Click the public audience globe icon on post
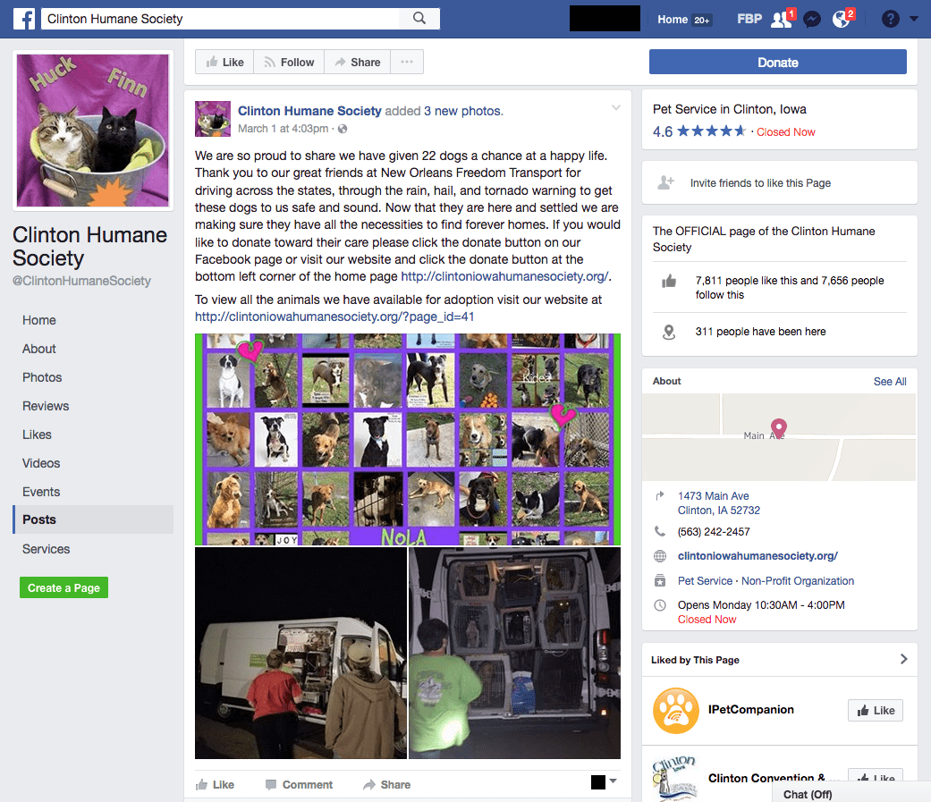931x802 pixels. tap(343, 128)
